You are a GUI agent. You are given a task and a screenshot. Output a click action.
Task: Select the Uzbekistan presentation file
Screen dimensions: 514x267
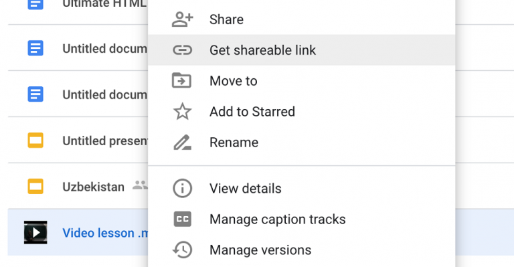[x=94, y=187]
